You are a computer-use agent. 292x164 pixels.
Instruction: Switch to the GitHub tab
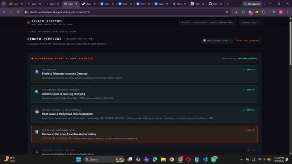pyautogui.click(x=215, y=4)
